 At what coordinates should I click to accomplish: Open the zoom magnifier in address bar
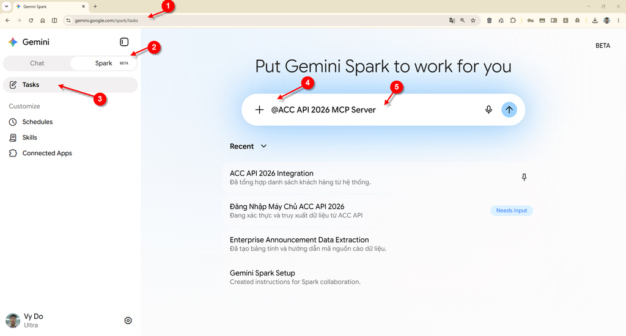462,20
